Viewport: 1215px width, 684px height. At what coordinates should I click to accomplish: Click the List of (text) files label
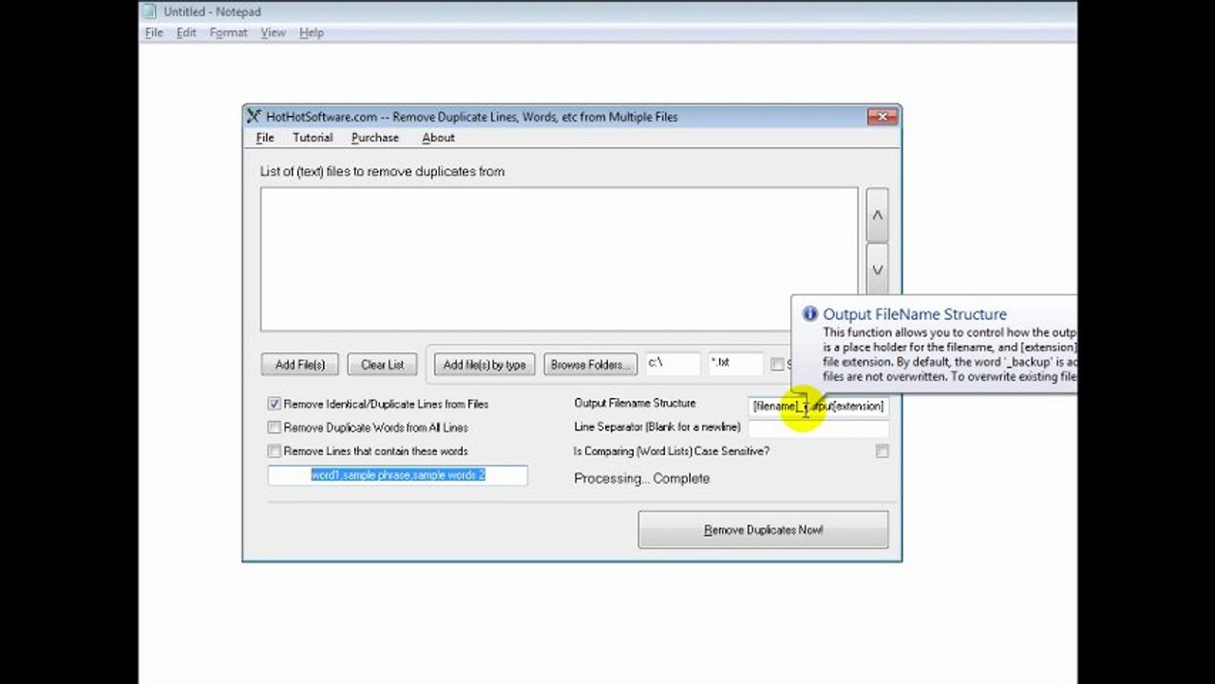click(x=382, y=172)
